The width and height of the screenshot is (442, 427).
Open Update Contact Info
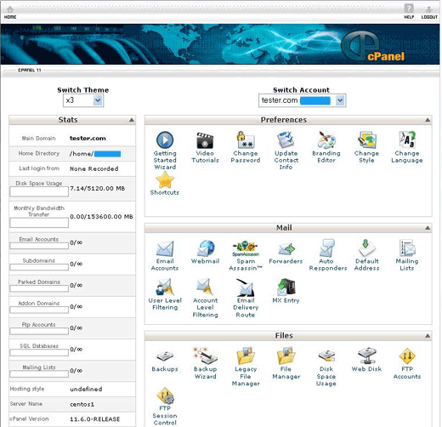(286, 150)
